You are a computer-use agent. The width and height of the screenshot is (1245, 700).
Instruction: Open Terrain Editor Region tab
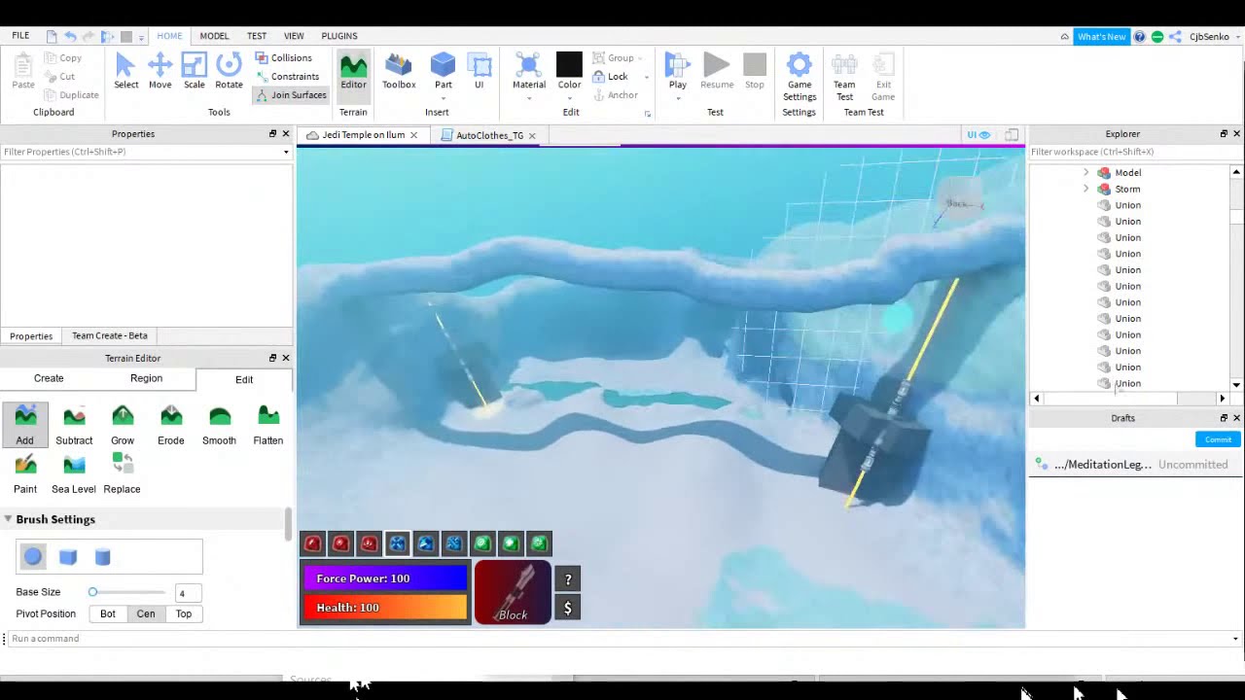pyautogui.click(x=146, y=378)
